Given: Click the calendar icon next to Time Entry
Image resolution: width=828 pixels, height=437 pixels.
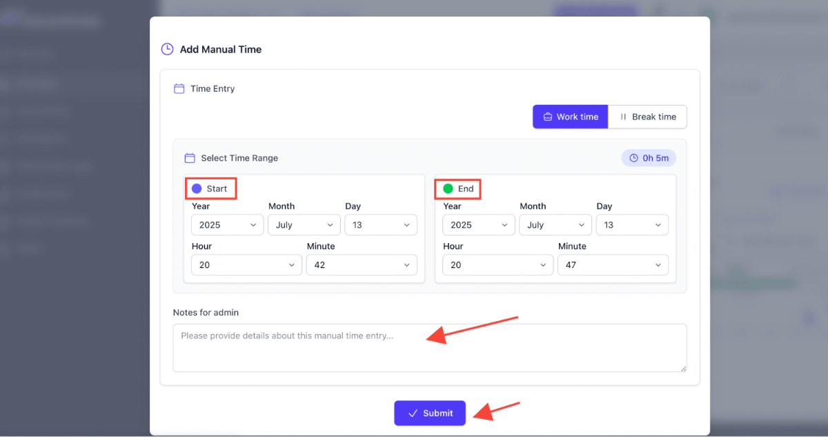Looking at the screenshot, I should (180, 88).
